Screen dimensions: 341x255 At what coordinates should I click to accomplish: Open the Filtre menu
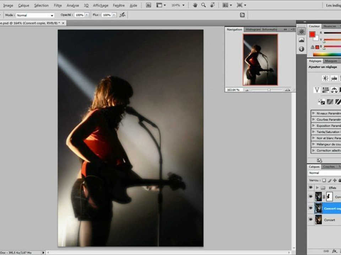[x=58, y=5]
